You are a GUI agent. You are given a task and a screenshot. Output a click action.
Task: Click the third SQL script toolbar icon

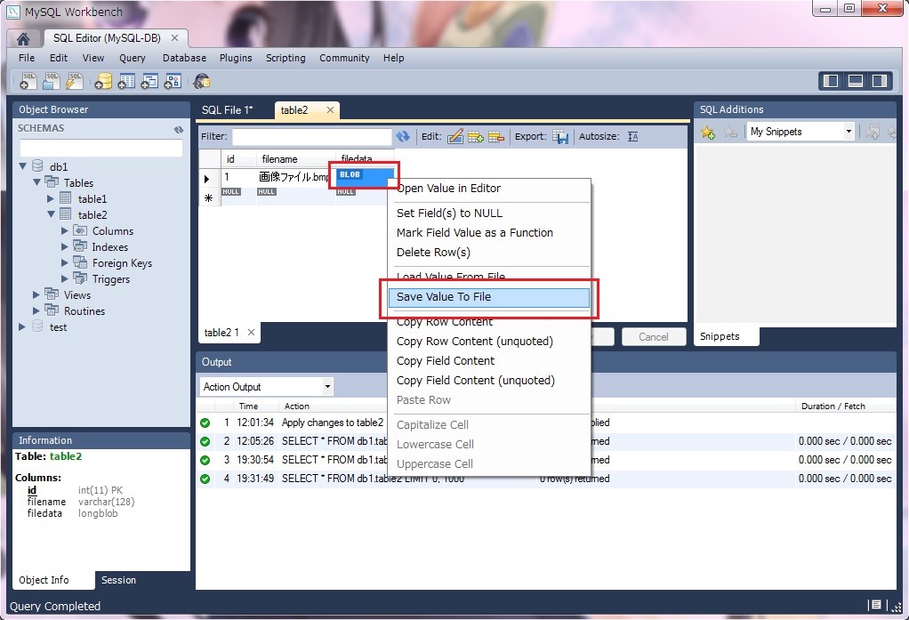click(x=74, y=81)
